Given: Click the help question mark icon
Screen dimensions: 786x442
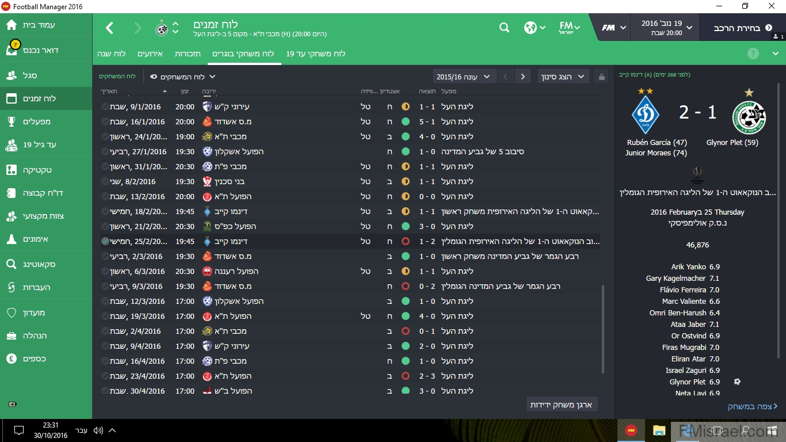Looking at the screenshot, I should click(753, 54).
